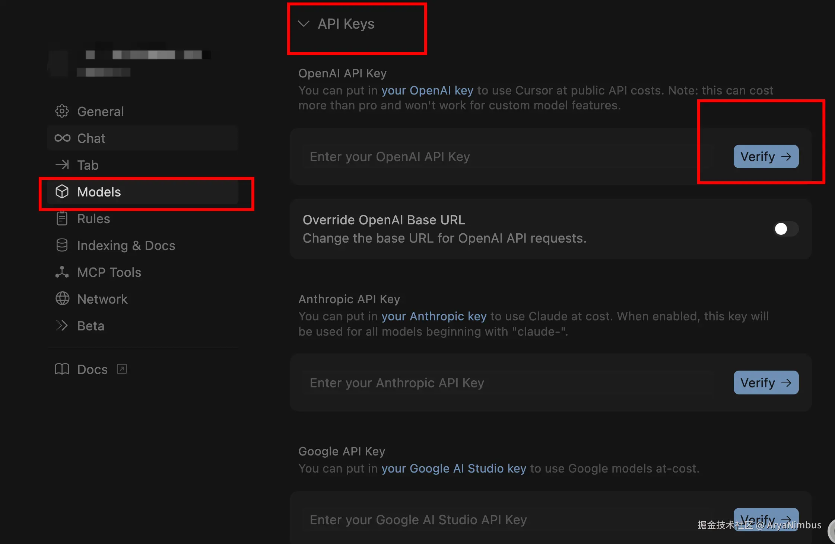Verify the Anthropic API key
Viewport: 835px width, 544px height.
[x=766, y=383]
